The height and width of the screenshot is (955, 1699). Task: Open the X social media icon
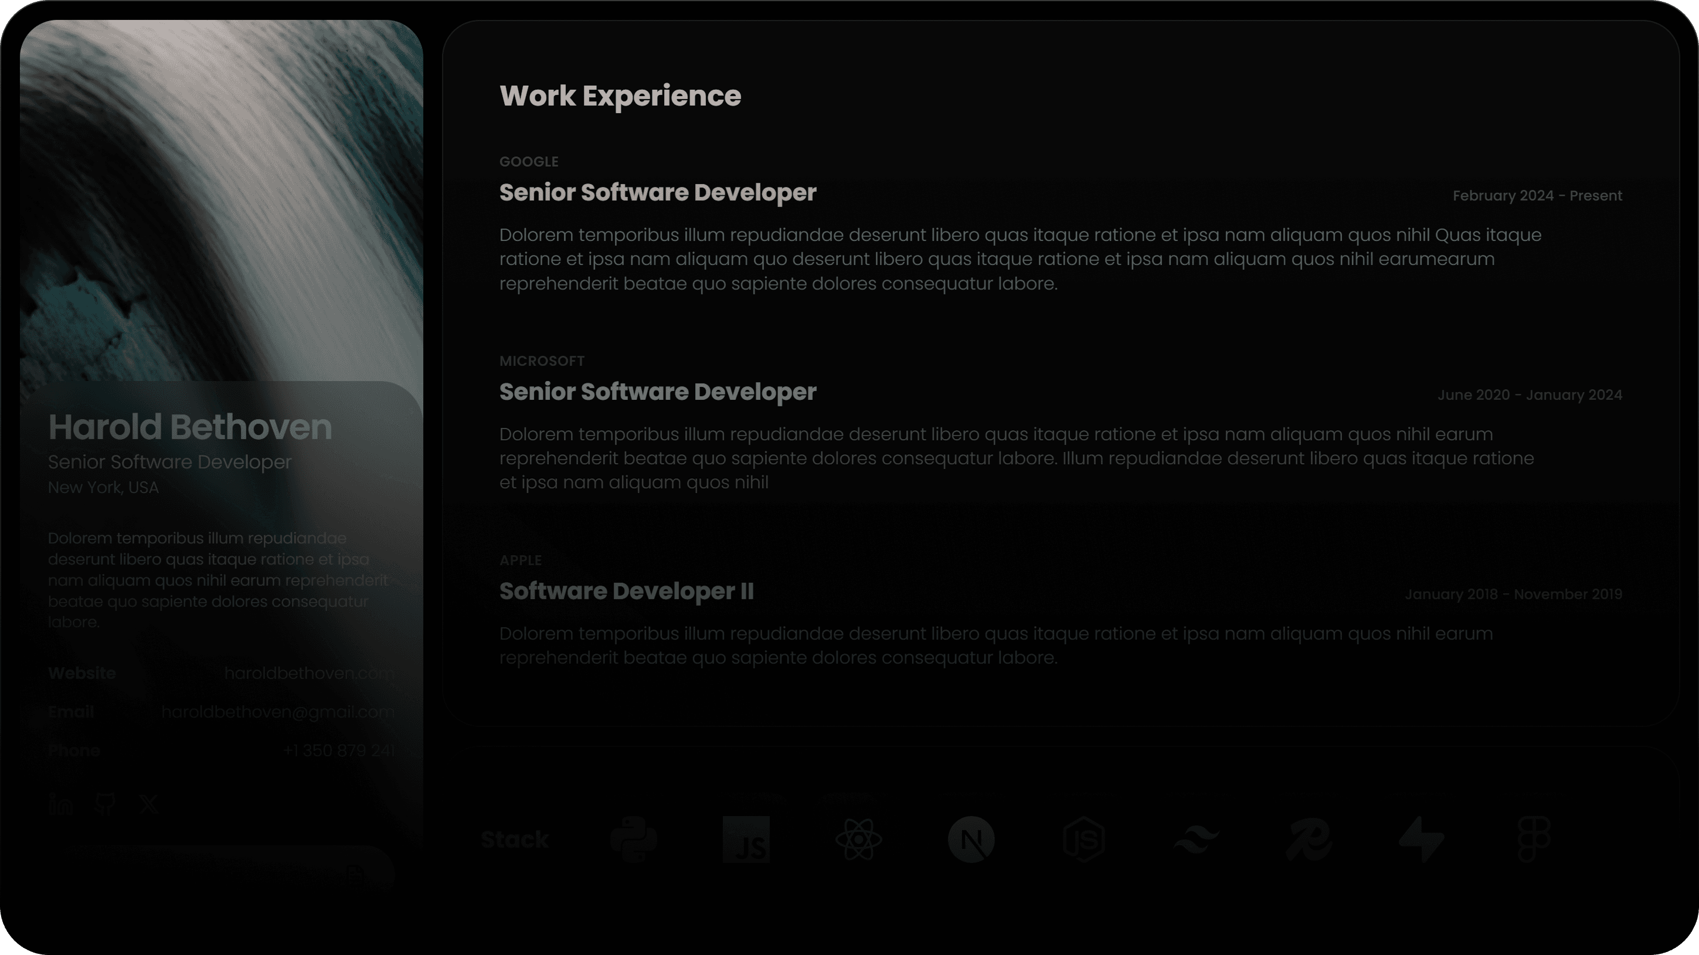click(148, 804)
